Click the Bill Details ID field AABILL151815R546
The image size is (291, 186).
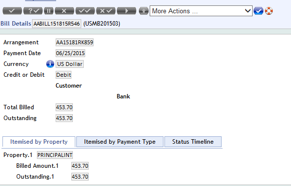57,24
